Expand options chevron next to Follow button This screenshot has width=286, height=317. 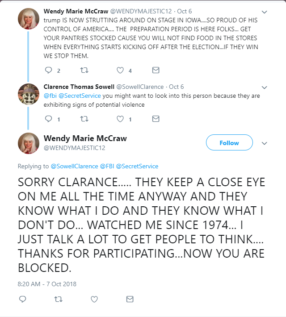coord(265,143)
